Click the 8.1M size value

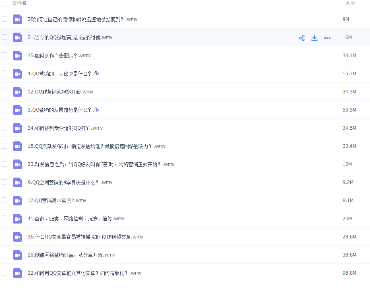[x=348, y=201]
